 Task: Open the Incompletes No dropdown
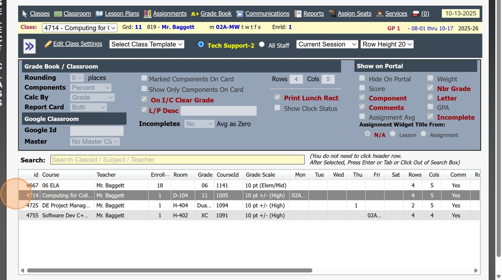tap(199, 124)
